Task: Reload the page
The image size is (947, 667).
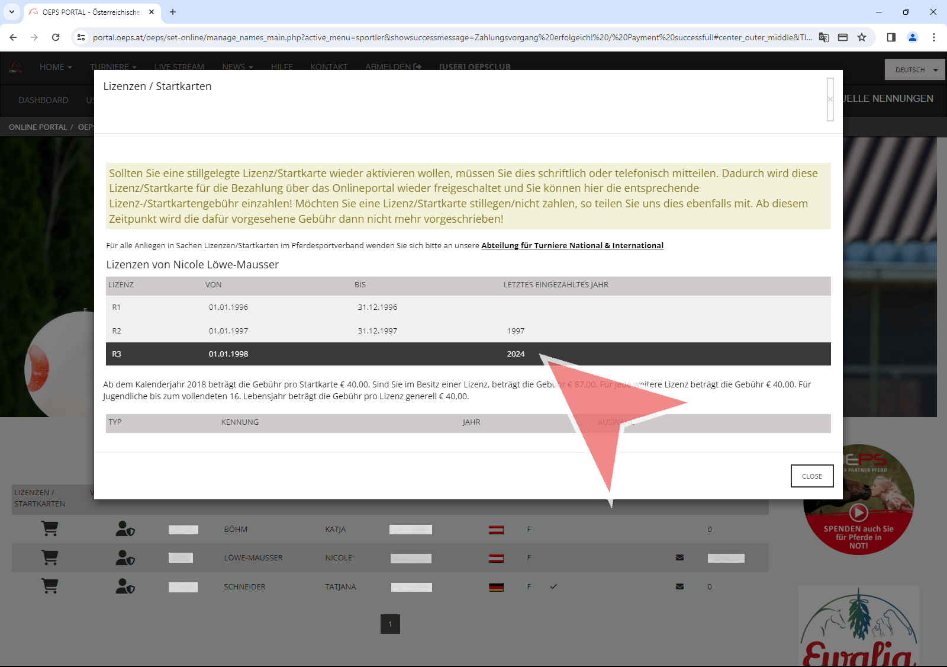Action: coord(56,37)
